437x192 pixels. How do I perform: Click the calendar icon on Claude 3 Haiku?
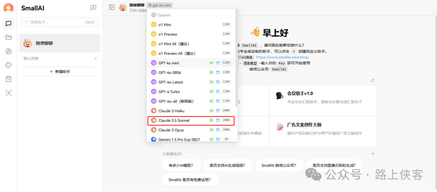click(x=218, y=111)
